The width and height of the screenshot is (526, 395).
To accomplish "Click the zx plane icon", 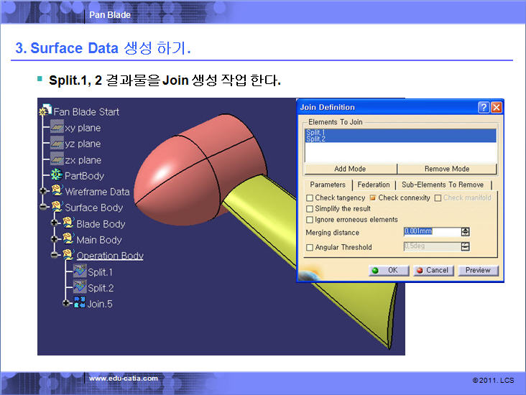I will 57,159.
